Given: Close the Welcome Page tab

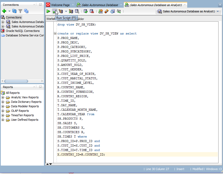Looking at the screenshot, I should pyautogui.click(x=73, y=5).
